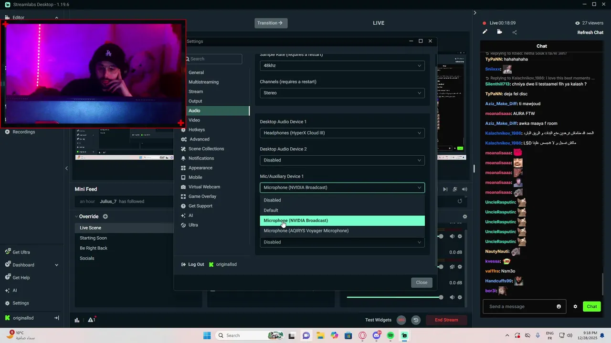Collapse the chat panel arrow
This screenshot has width=611, height=343.
474,13
